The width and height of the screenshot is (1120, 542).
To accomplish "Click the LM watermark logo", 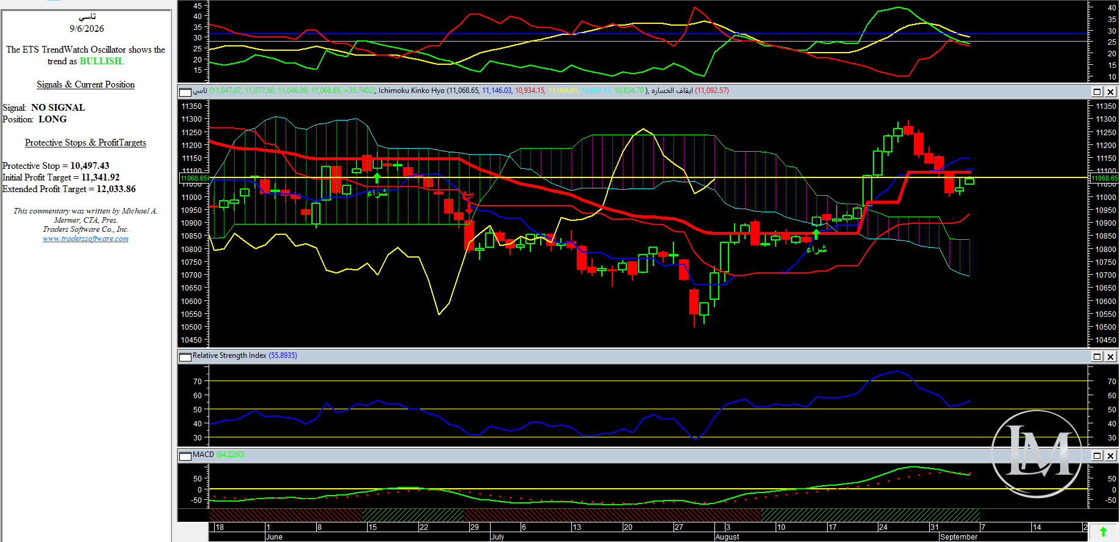I will pyautogui.click(x=1036, y=453).
